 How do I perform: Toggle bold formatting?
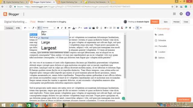pos(58,28)
